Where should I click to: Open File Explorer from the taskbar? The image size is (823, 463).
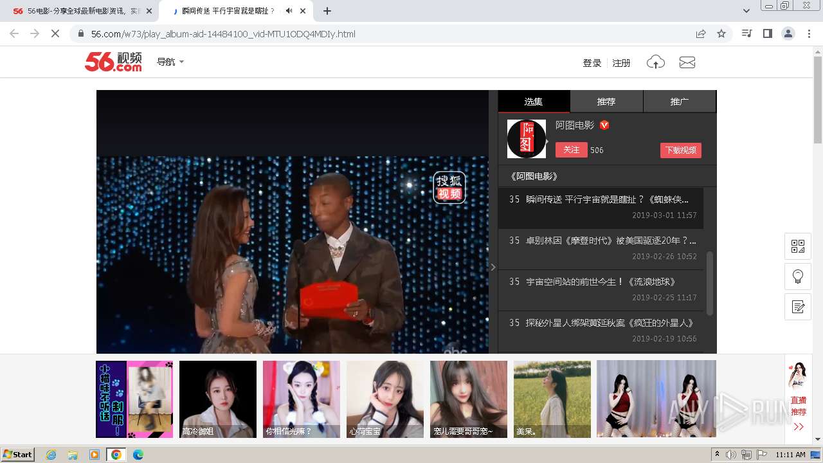[x=73, y=455]
